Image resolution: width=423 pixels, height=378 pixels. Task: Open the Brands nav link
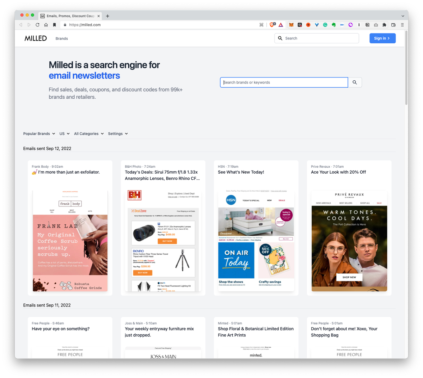click(x=62, y=38)
